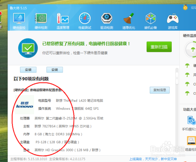The height and width of the screenshot is (162, 196).
Task: Click the Lenovo brand logo
Action: coord(24,105)
